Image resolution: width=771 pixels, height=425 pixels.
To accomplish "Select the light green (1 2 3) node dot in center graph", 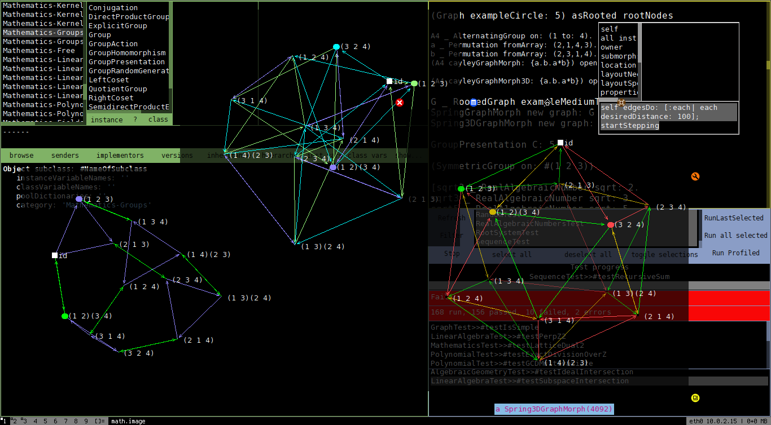I will [414, 83].
